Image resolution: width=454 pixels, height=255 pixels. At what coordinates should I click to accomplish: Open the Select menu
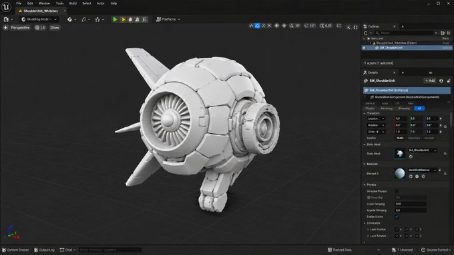coord(87,3)
